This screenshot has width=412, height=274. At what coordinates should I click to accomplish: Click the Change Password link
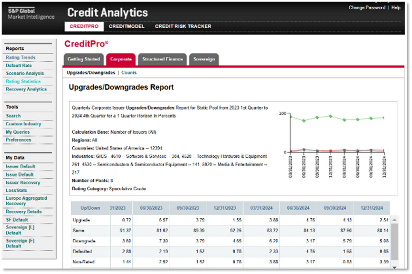tap(367, 7)
